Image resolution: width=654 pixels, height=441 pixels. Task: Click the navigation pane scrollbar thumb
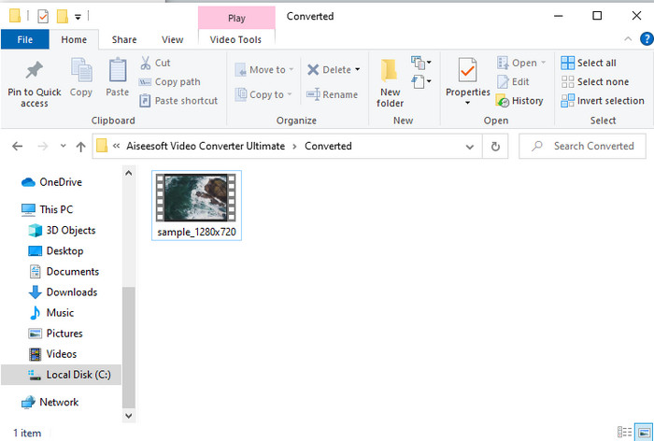129,348
